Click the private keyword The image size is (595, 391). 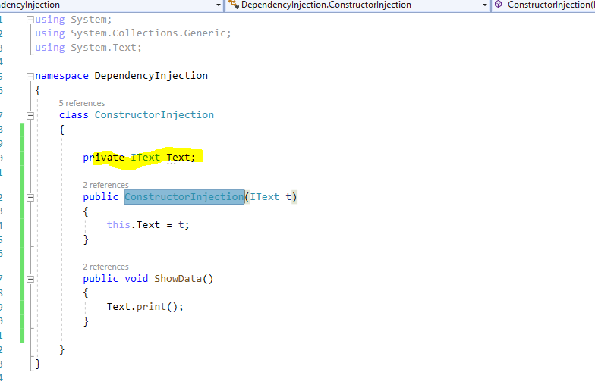click(x=103, y=158)
